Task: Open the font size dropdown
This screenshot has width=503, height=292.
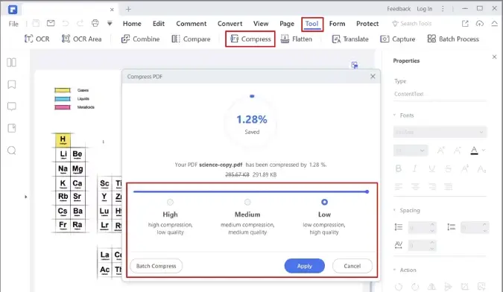Action: pos(411,150)
